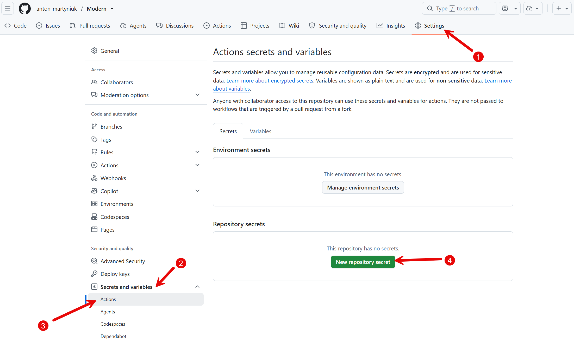Switch to the Variables tab

tap(260, 131)
